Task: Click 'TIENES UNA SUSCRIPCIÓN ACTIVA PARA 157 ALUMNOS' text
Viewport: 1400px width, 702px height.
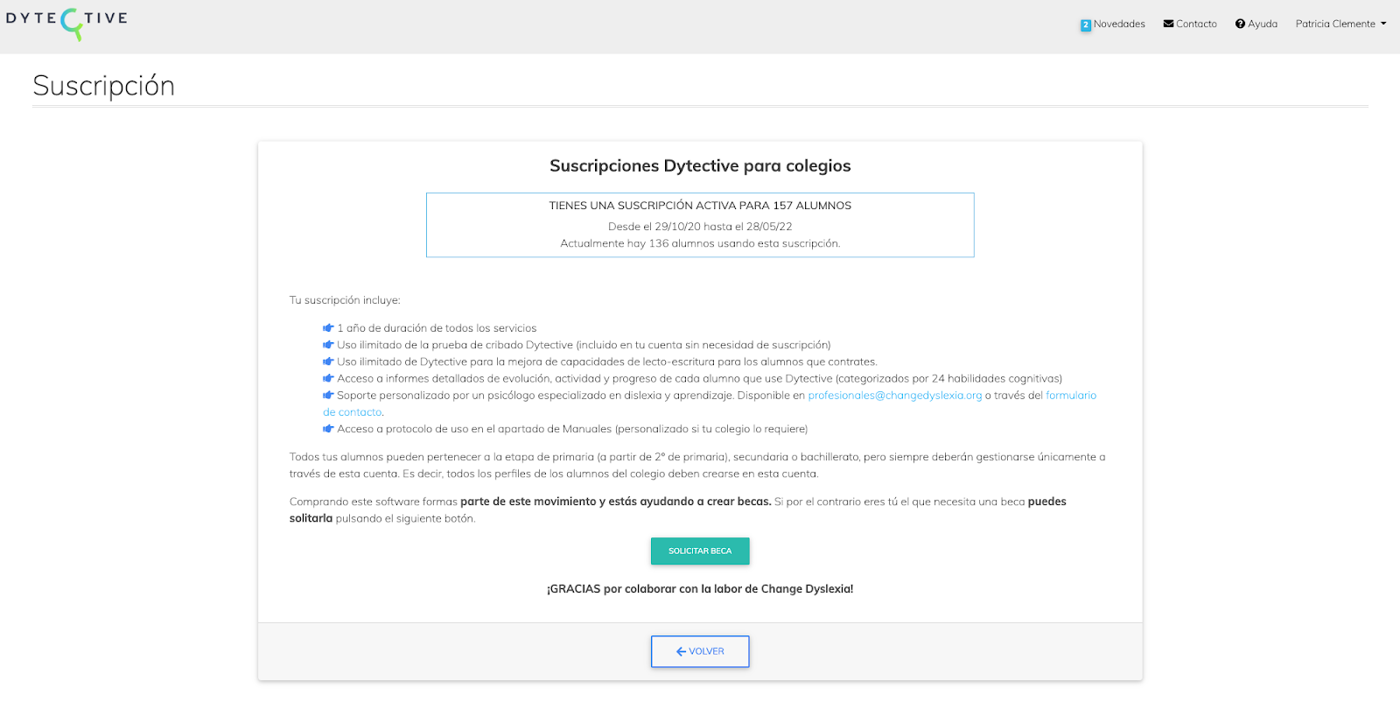Action: click(x=700, y=206)
